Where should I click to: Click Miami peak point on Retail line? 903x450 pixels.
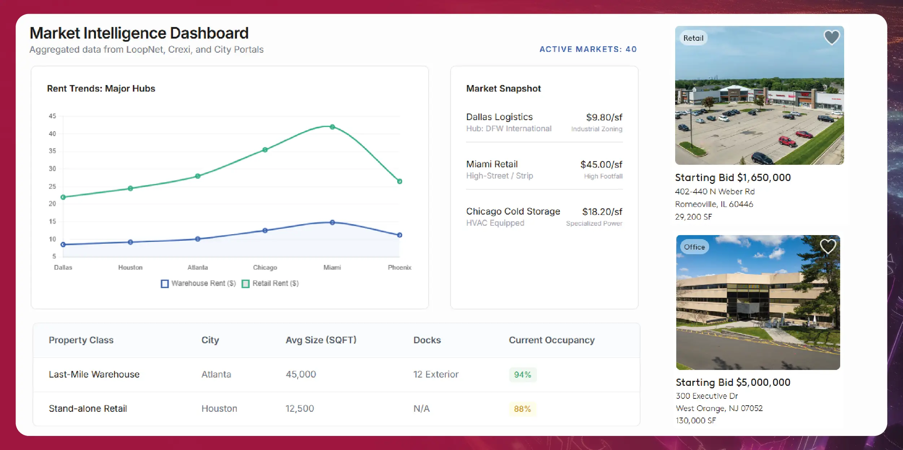point(332,127)
